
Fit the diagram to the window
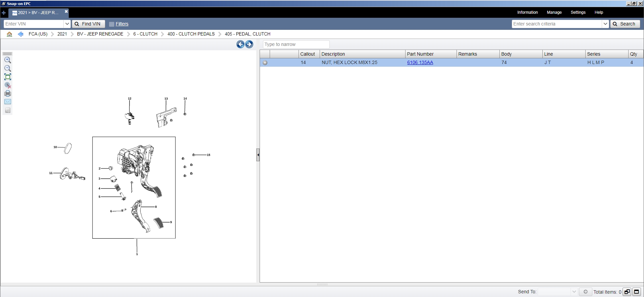pyautogui.click(x=8, y=77)
